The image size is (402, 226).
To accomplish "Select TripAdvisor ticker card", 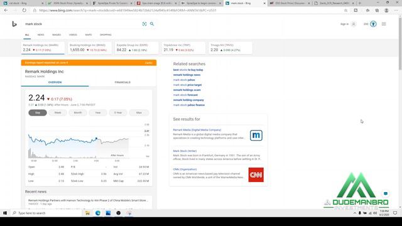I will pyautogui.click(x=183, y=48).
